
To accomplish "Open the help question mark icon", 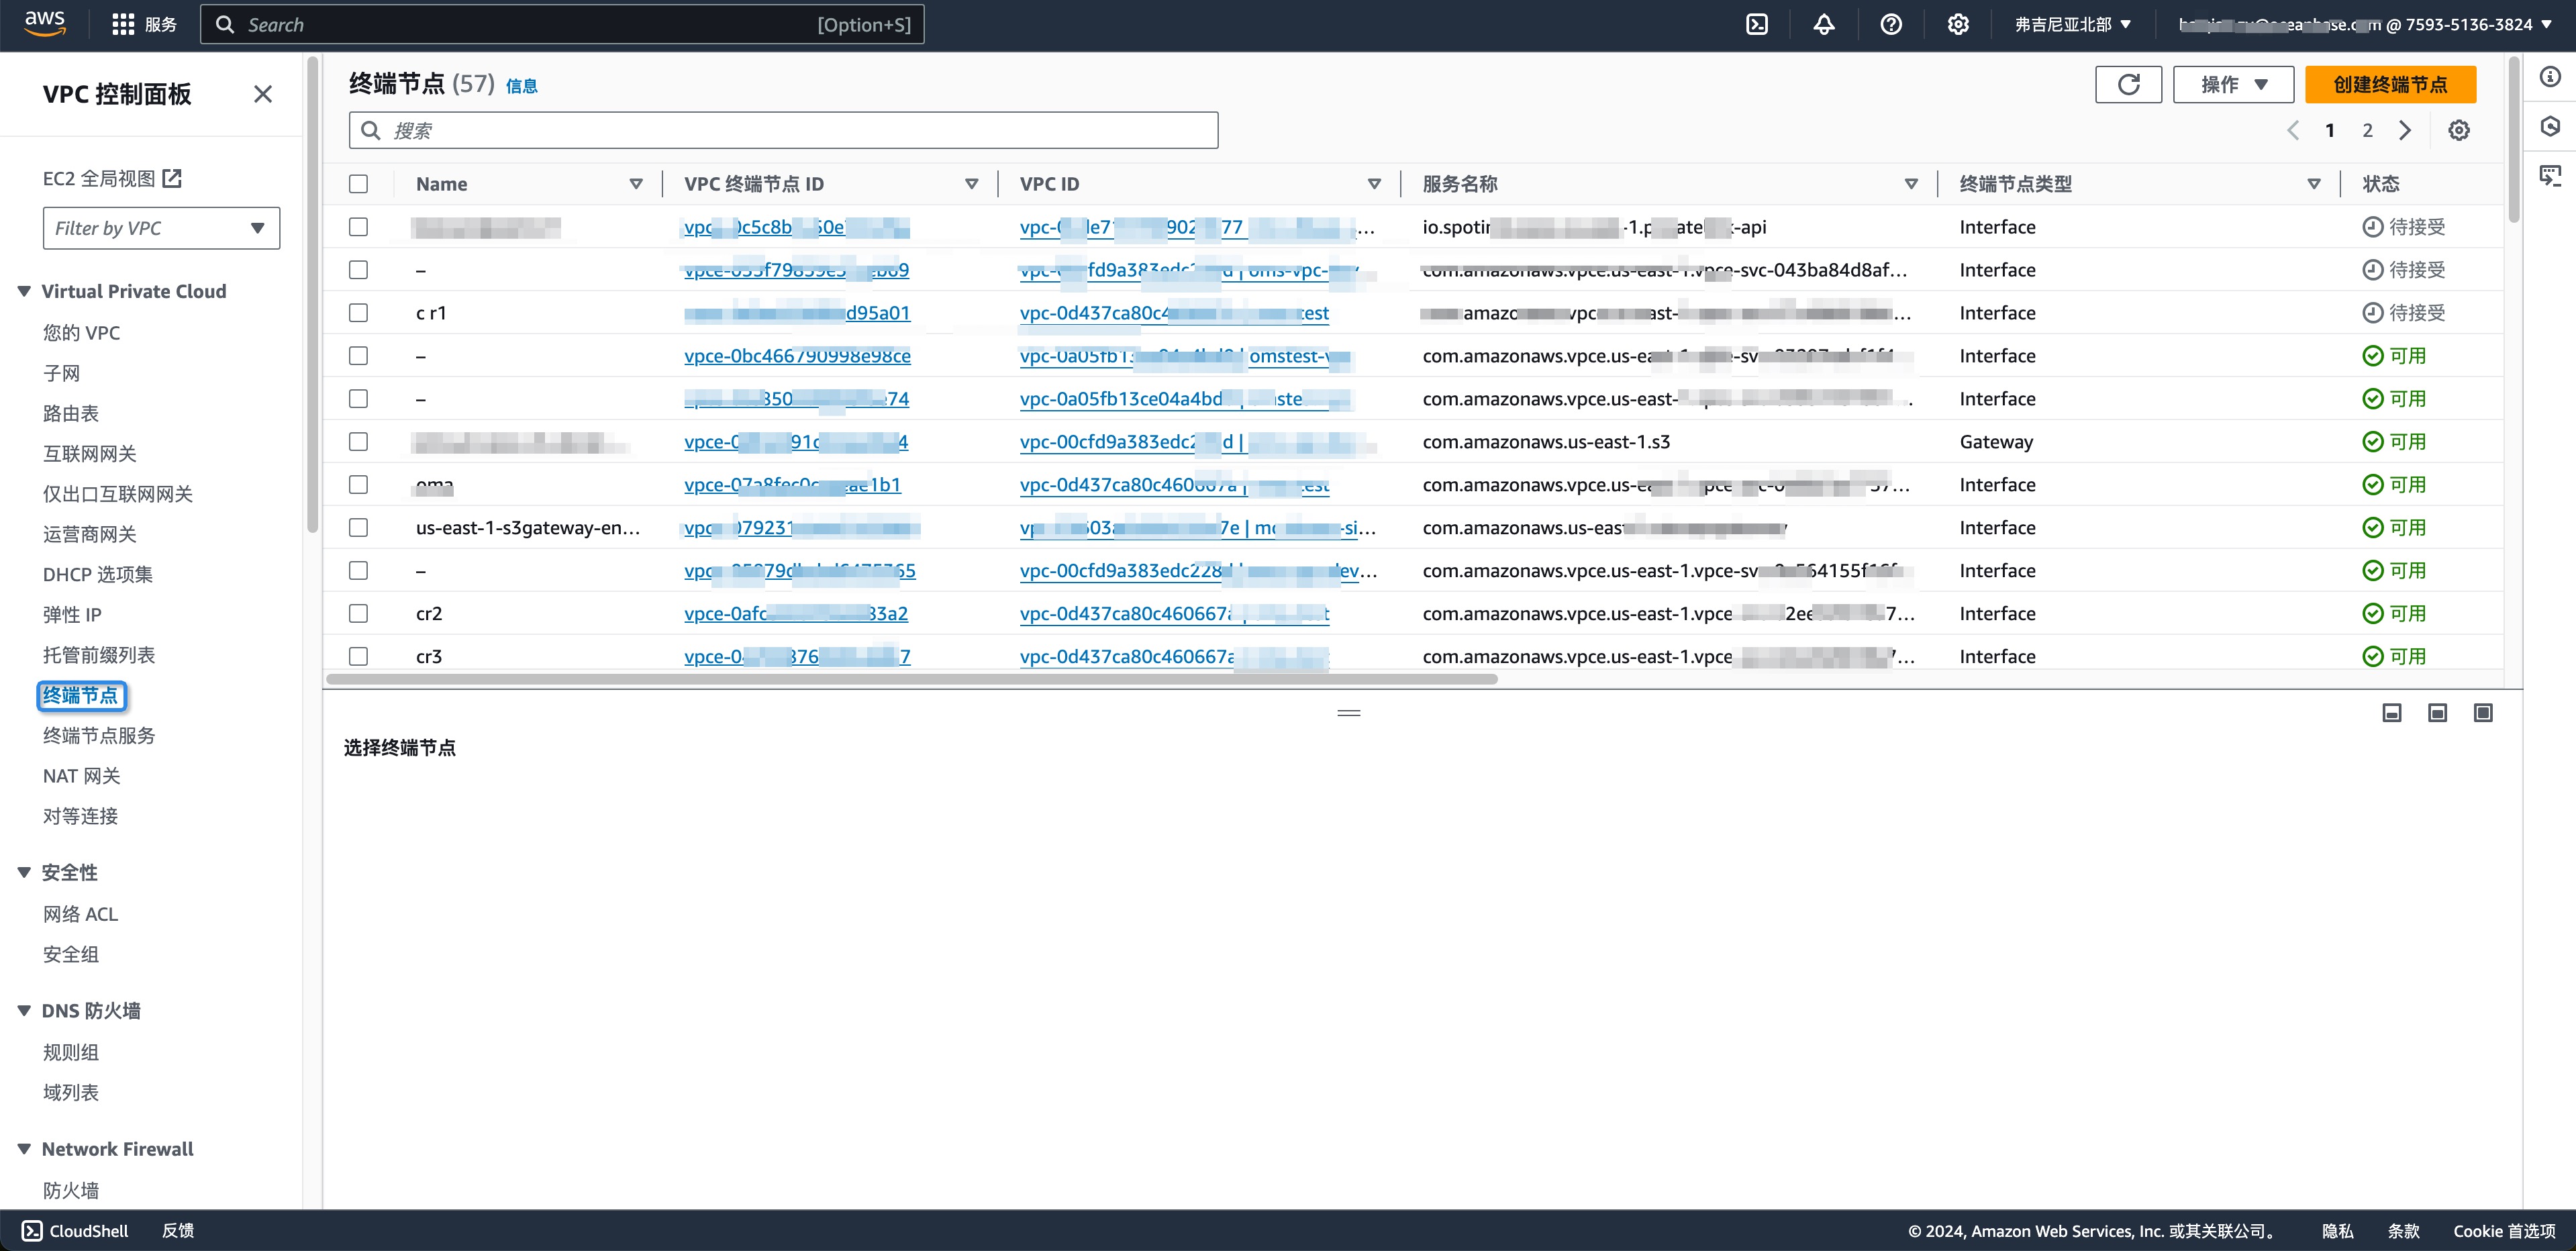I will 1891,25.
